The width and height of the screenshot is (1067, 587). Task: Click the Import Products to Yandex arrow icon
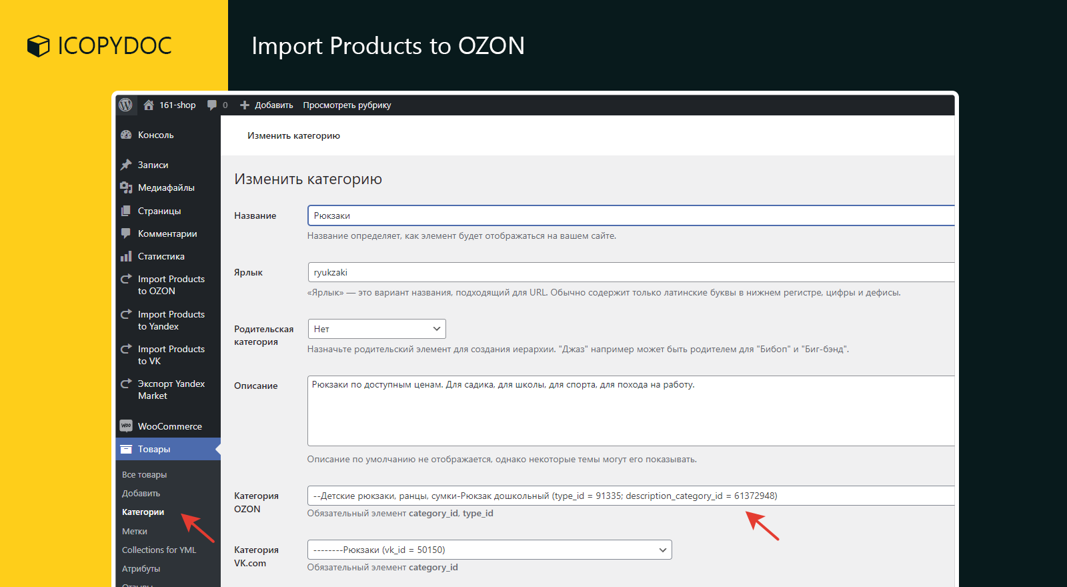pyautogui.click(x=126, y=314)
